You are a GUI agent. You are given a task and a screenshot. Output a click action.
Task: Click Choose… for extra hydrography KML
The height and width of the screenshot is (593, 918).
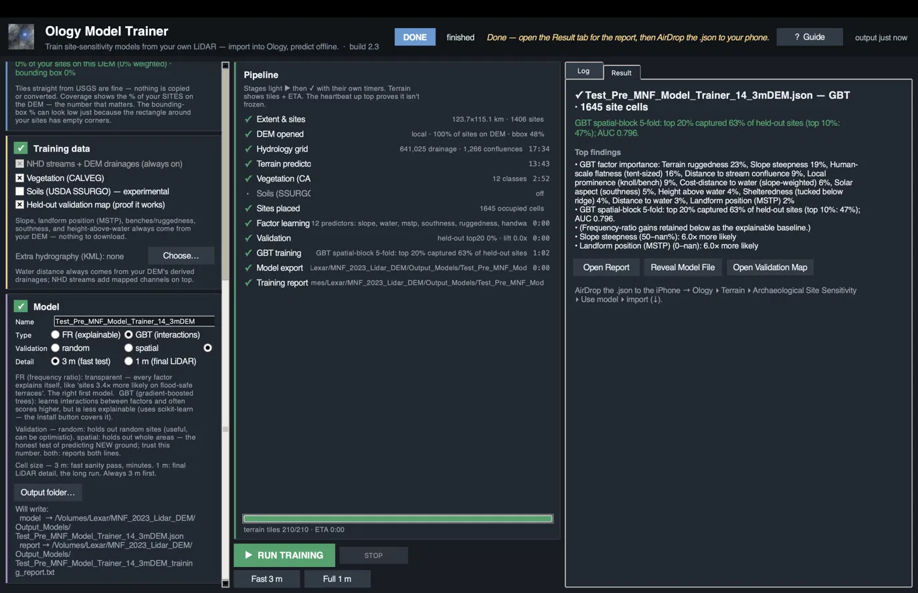[x=181, y=255]
